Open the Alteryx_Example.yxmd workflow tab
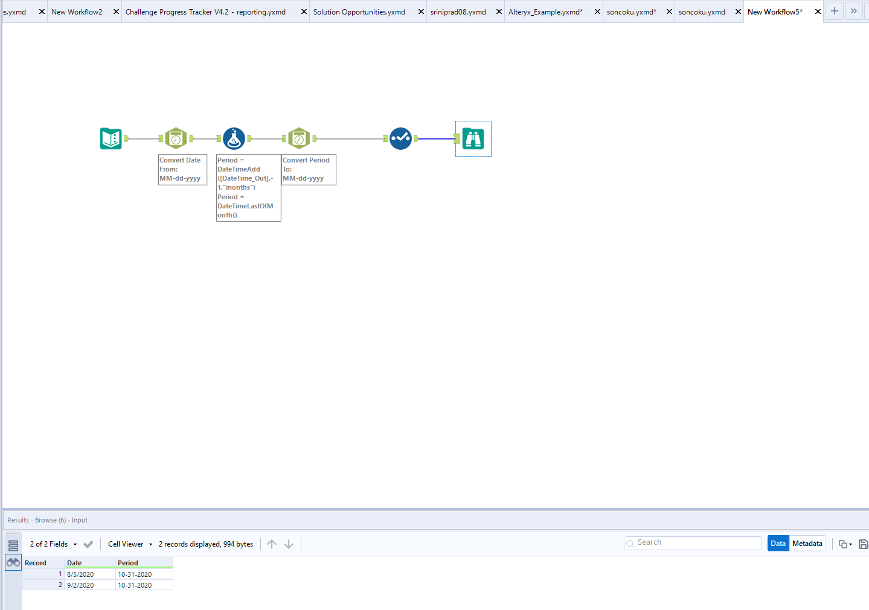 [546, 11]
